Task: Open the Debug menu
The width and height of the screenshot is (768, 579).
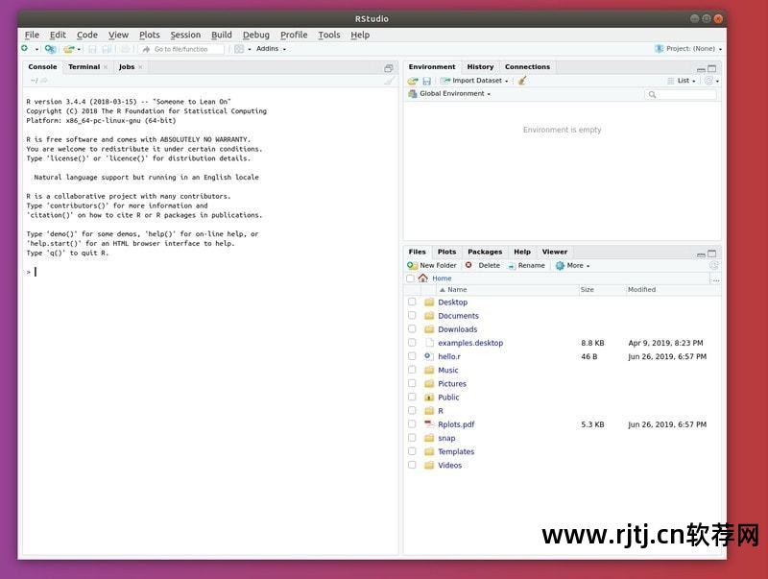Action: coord(256,35)
